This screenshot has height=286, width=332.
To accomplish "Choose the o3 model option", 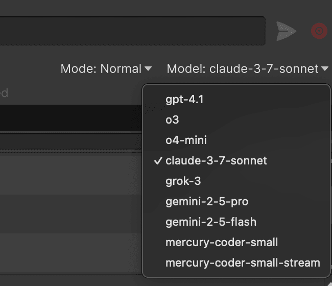I will click(x=172, y=120).
